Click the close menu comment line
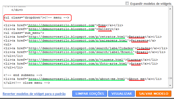Screen dimensions: 174x99 coord(27,83)
